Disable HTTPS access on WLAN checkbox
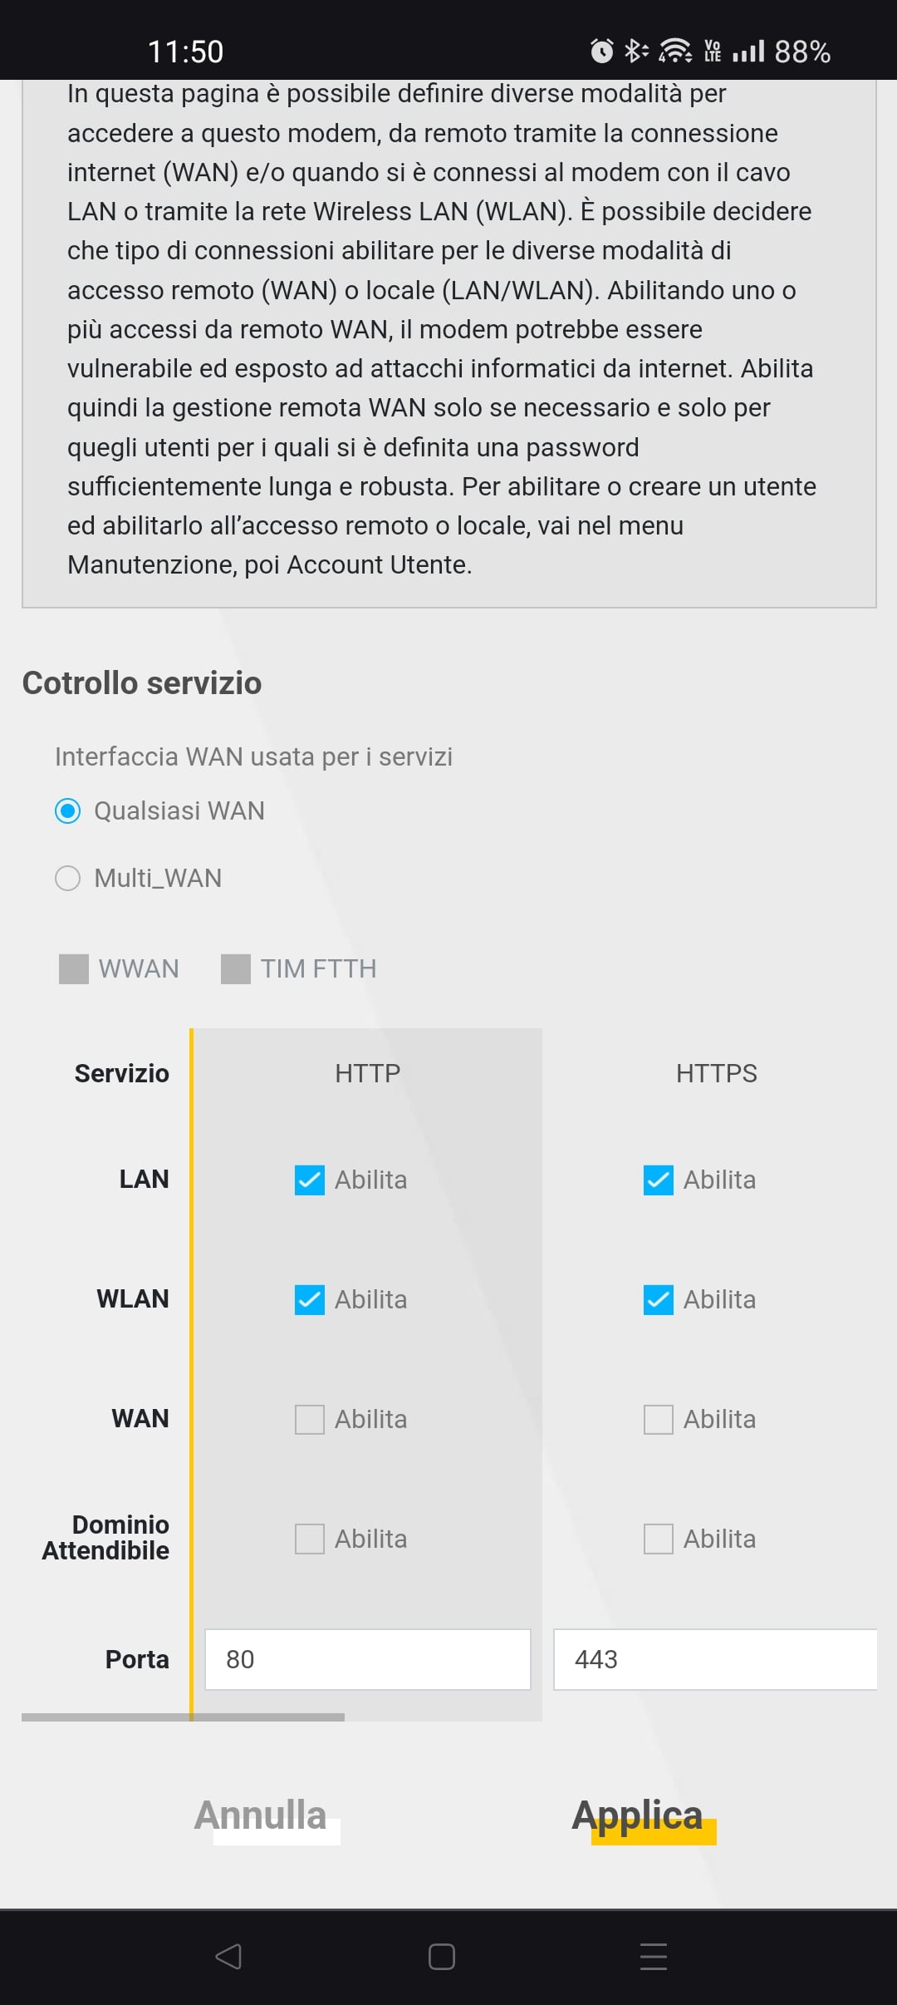Screen dimensions: 897x2005 (659, 1299)
